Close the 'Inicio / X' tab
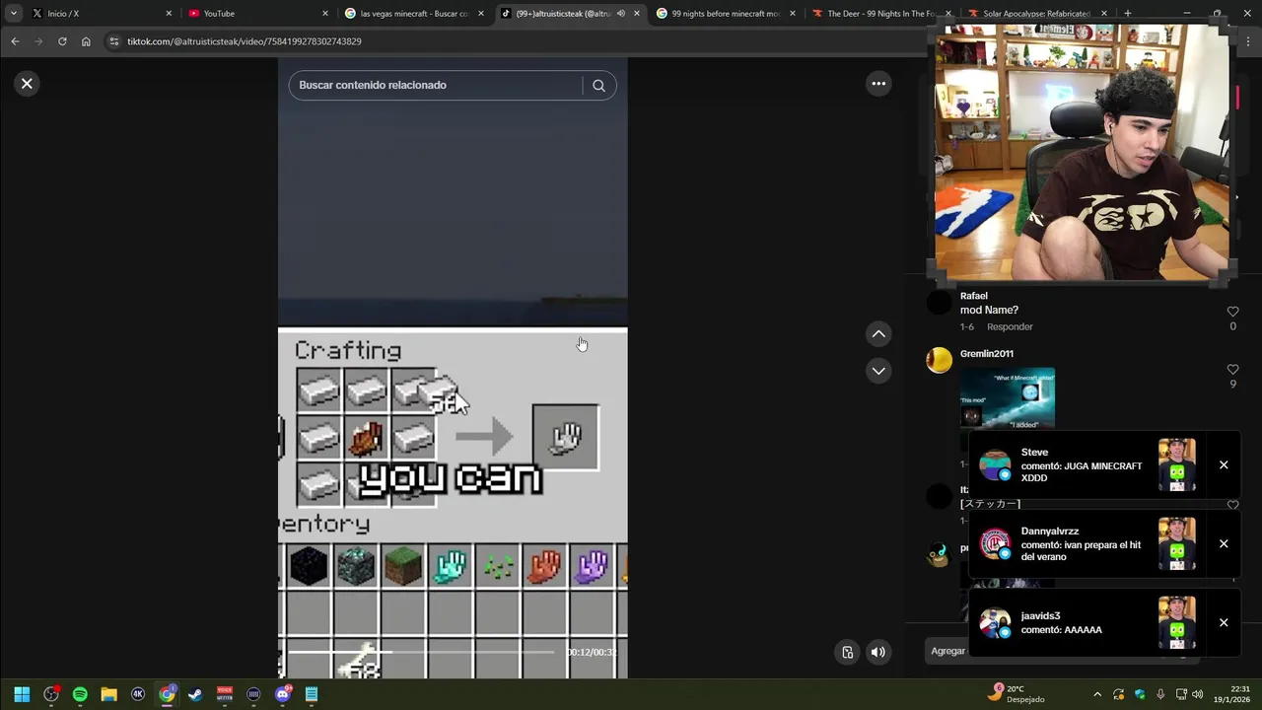 [169, 14]
